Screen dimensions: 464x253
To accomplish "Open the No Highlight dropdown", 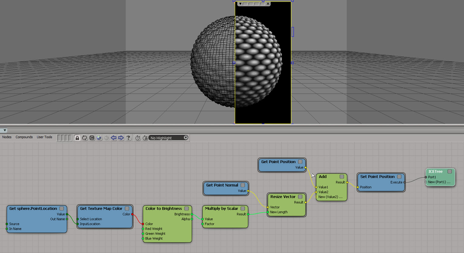I will click(x=169, y=138).
